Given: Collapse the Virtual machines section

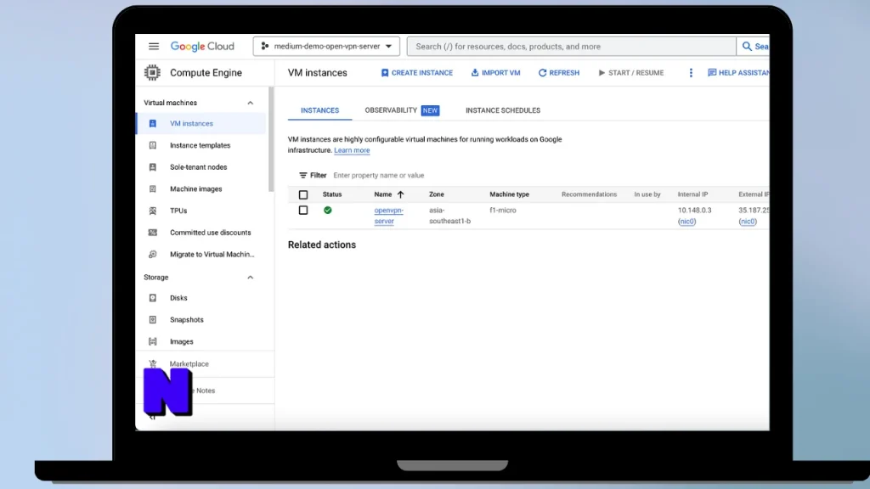Looking at the screenshot, I should point(251,103).
